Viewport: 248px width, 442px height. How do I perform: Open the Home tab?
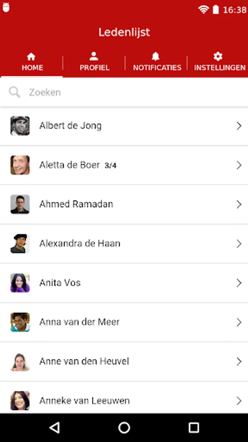coord(32,62)
